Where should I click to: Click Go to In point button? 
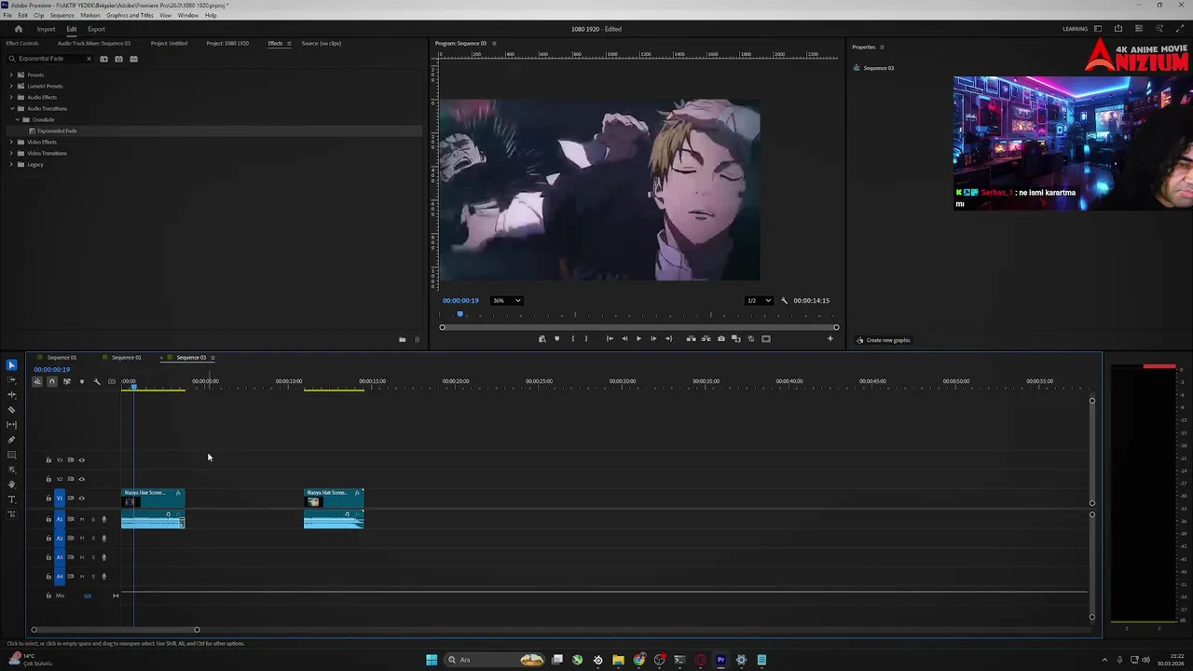tap(610, 338)
